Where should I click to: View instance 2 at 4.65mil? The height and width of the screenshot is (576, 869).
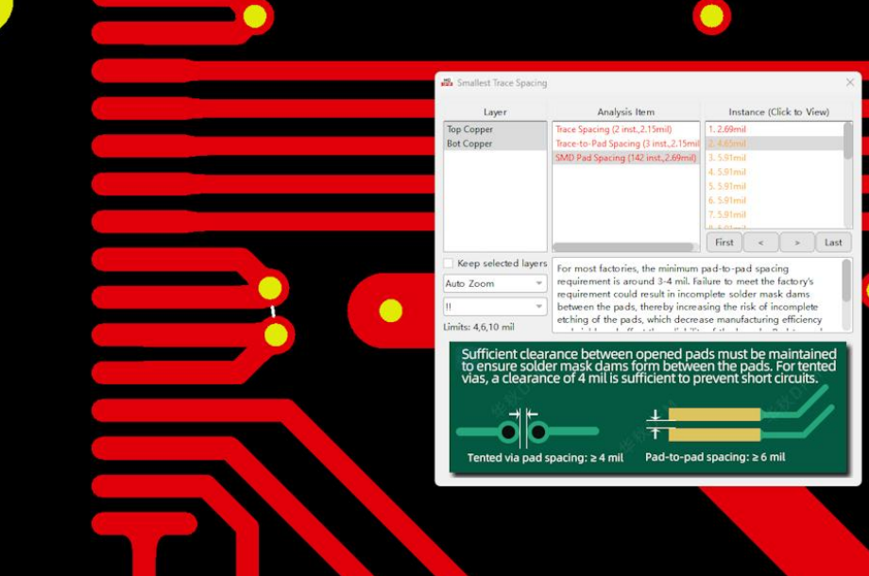tap(727, 144)
